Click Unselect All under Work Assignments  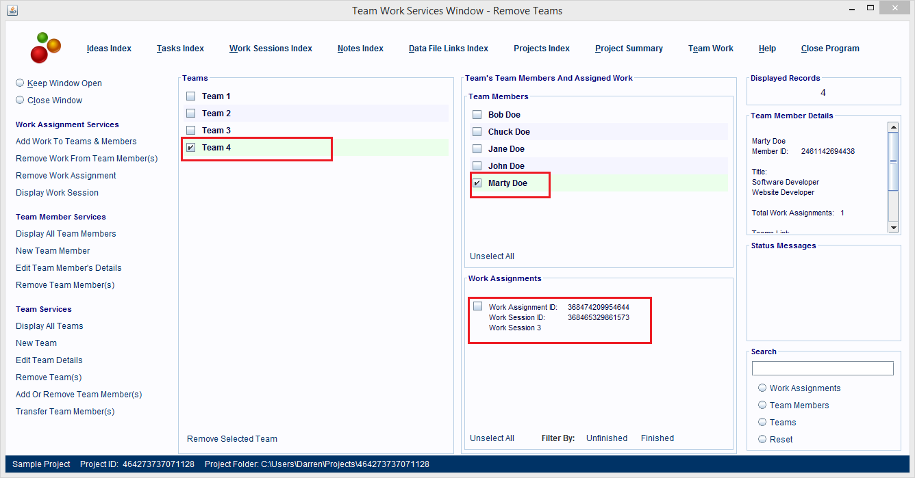pyautogui.click(x=492, y=438)
